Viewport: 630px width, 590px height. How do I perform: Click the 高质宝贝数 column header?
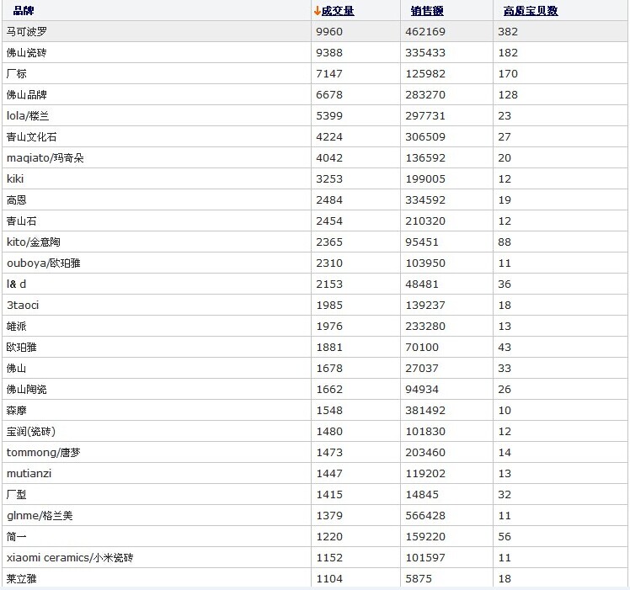click(531, 11)
